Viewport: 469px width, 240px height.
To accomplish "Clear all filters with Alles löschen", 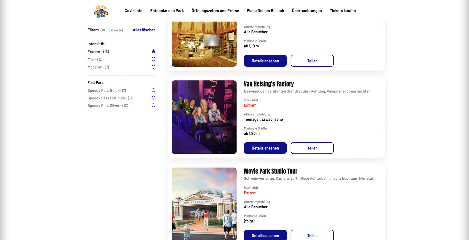I will pyautogui.click(x=144, y=30).
